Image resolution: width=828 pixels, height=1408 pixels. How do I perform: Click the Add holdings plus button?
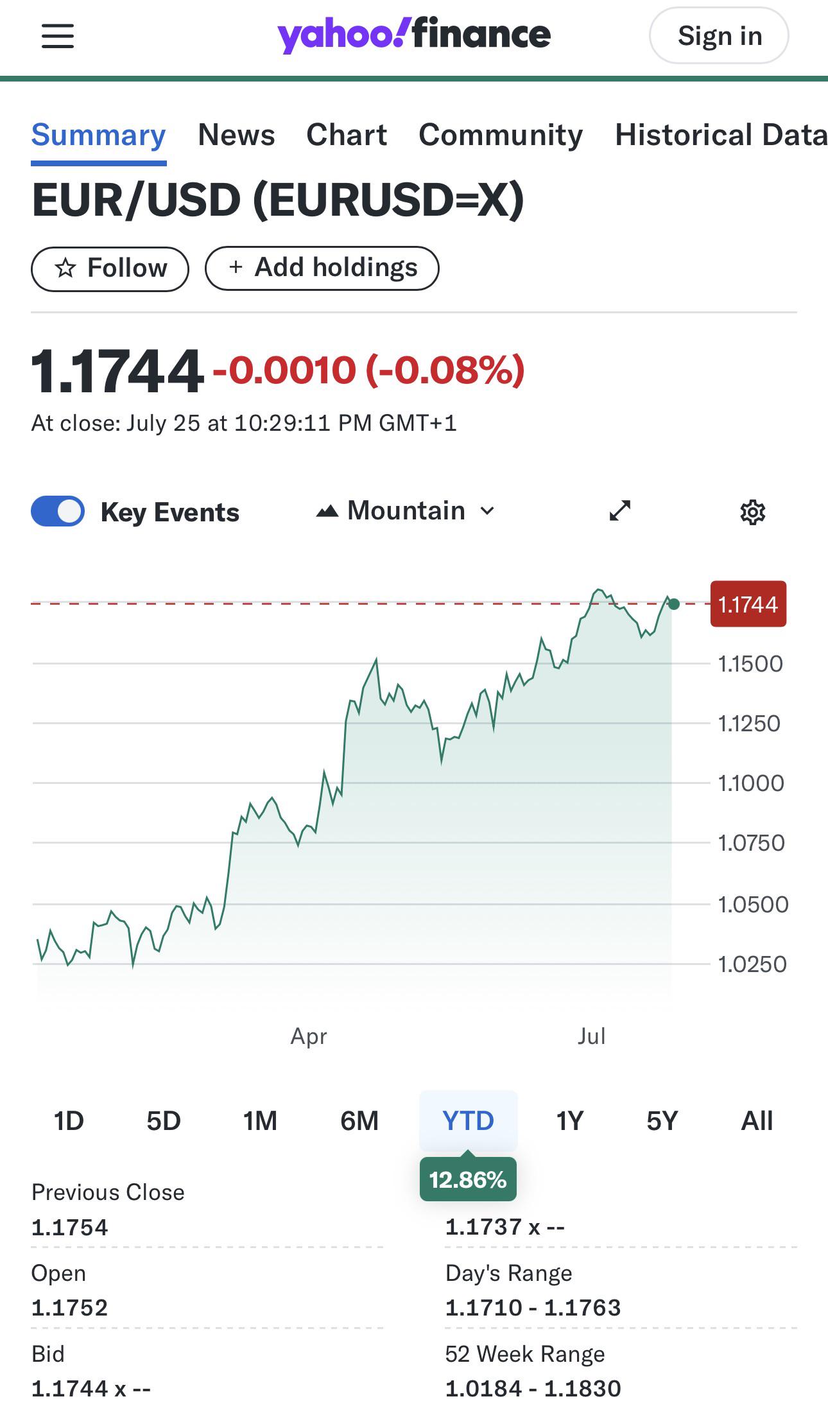[x=322, y=268]
